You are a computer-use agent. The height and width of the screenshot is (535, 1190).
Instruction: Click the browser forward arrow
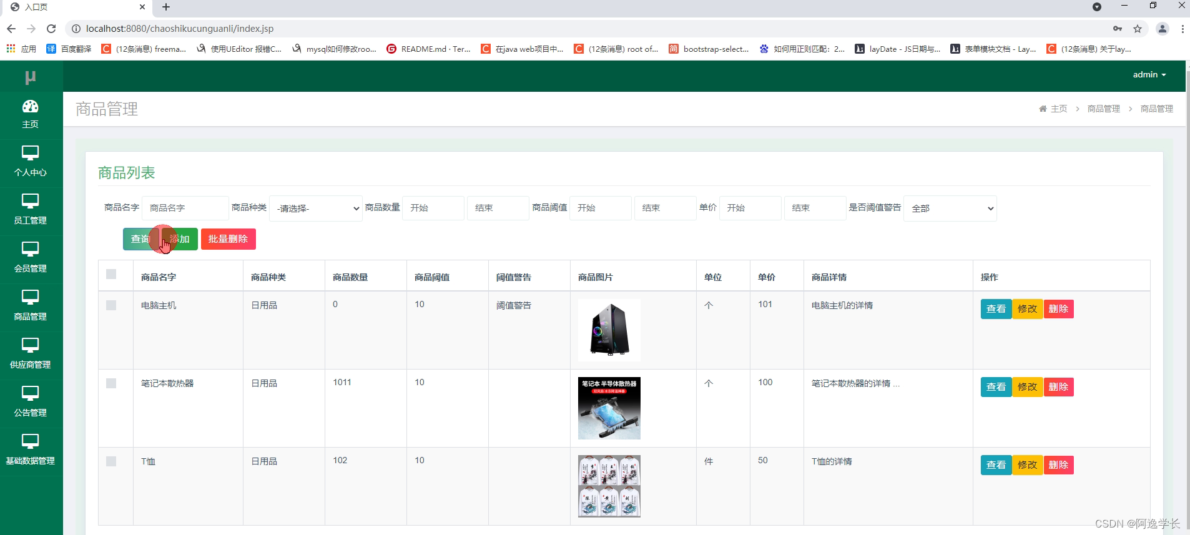[x=31, y=29]
